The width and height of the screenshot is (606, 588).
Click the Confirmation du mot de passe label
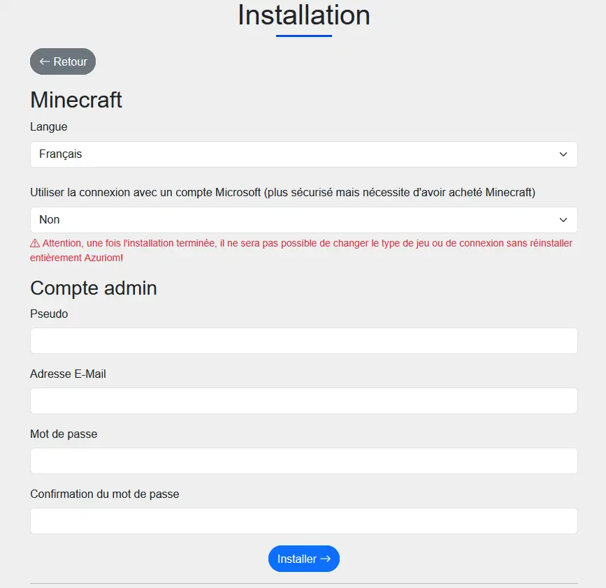tap(104, 494)
